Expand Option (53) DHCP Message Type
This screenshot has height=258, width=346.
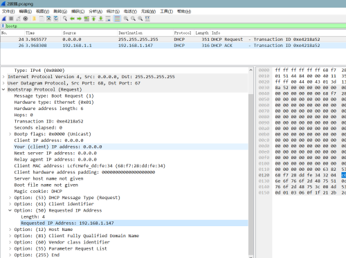tap(10, 198)
